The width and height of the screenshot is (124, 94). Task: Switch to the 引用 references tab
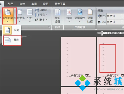pyautogui.click(x=11, y=4)
